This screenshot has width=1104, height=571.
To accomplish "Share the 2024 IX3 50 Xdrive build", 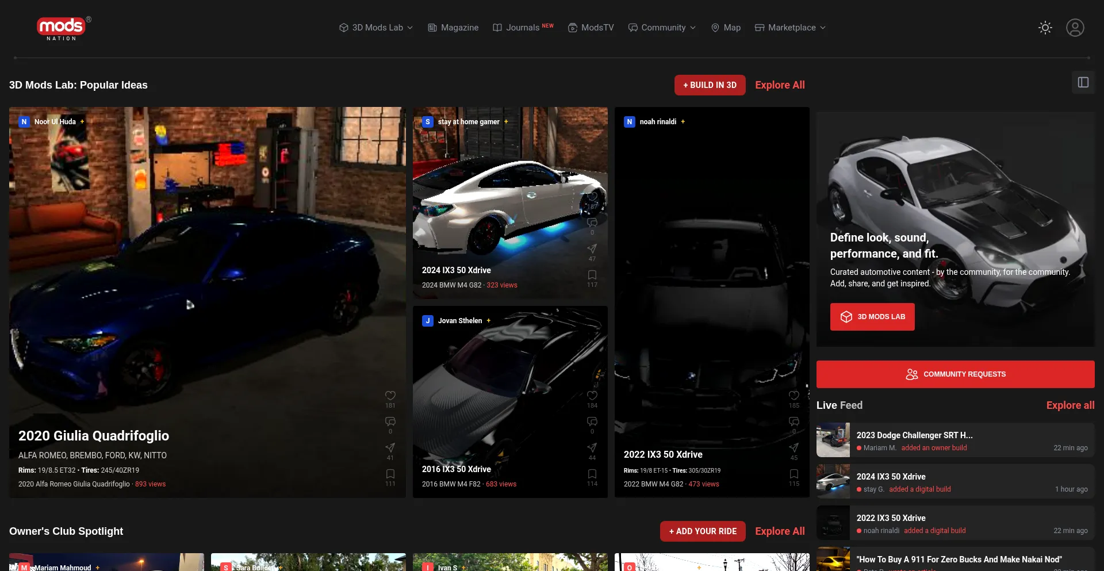I will (592, 248).
